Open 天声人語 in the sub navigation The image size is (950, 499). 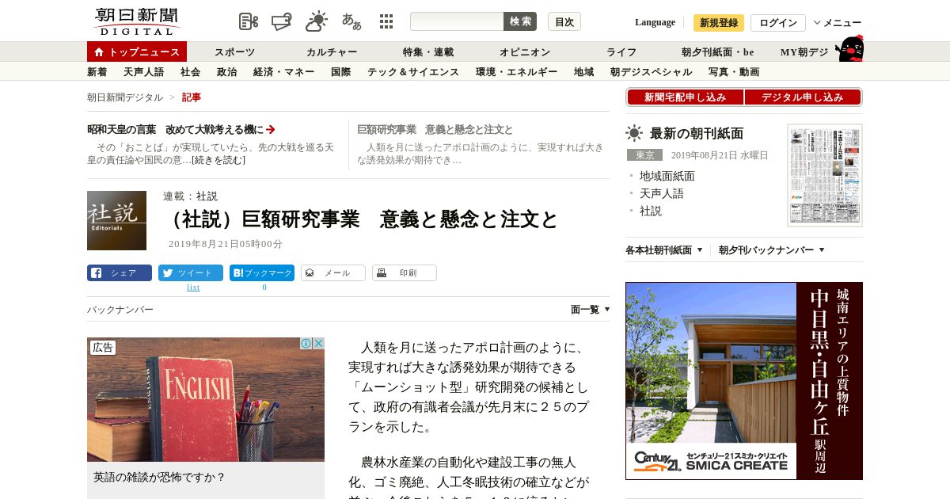coord(144,72)
